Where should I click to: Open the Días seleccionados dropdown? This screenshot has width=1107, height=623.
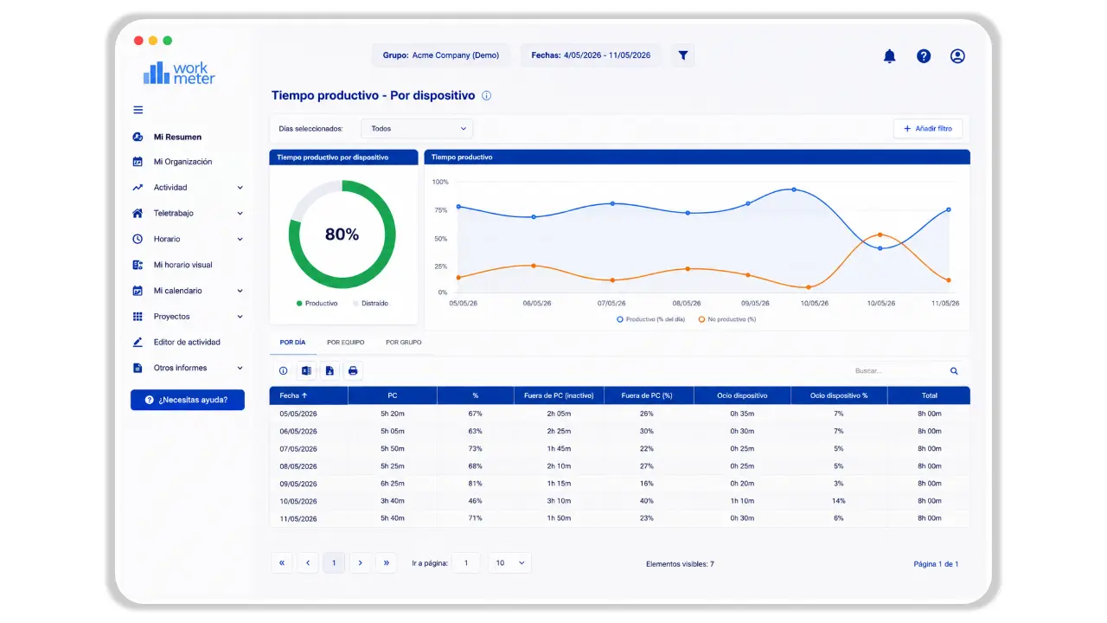pos(417,129)
